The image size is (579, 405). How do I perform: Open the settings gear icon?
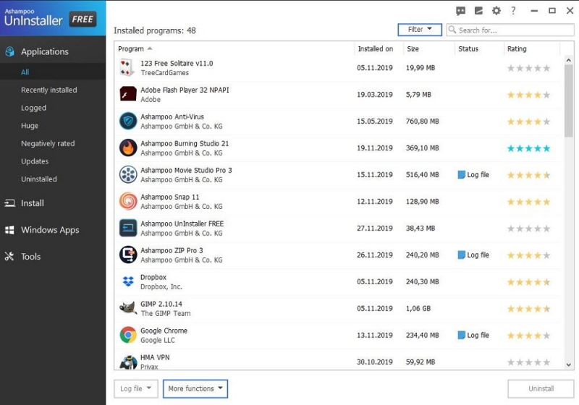(x=496, y=11)
